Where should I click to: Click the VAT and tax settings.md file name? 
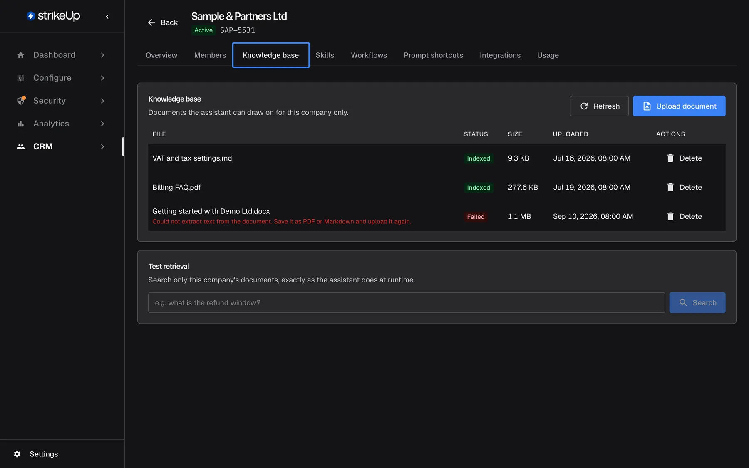click(x=192, y=158)
